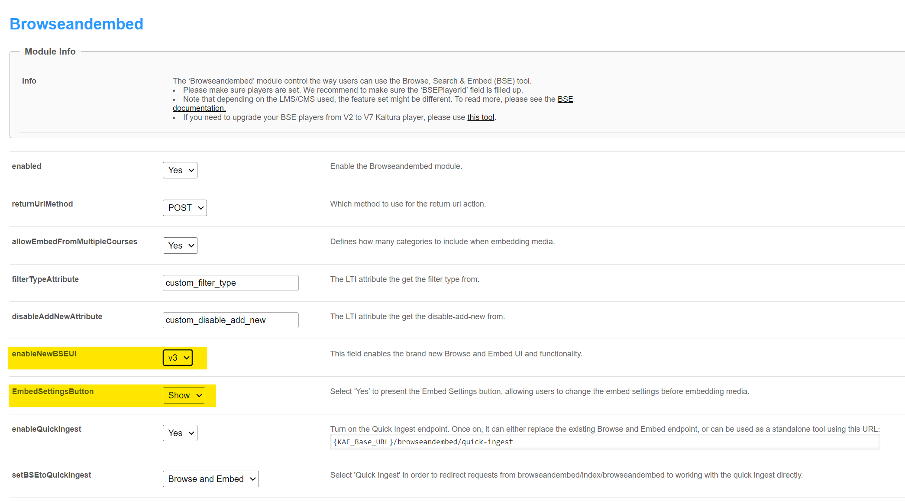905x501 pixels.
Task: Open the EmbedSettingsButton Show dropdown
Action: (x=184, y=395)
